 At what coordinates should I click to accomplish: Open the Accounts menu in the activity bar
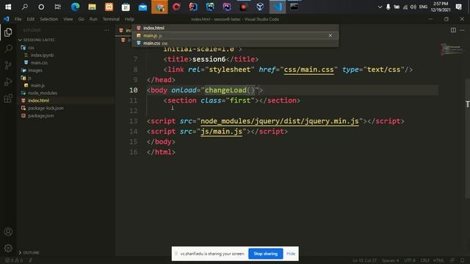8,232
